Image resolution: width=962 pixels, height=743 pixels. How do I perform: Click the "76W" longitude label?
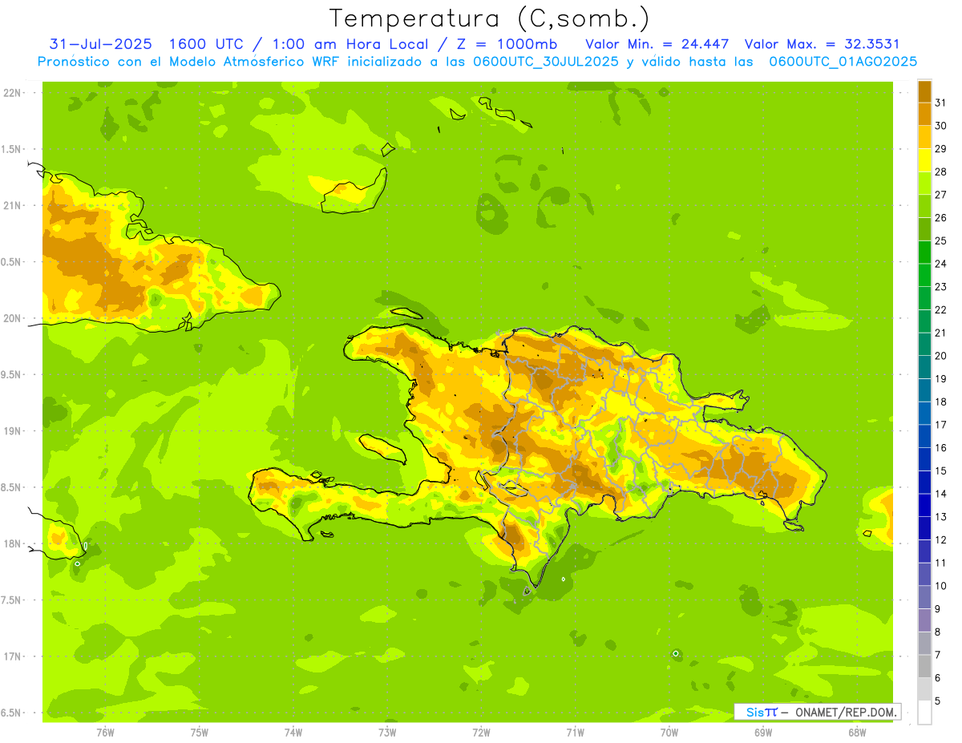[x=105, y=732]
